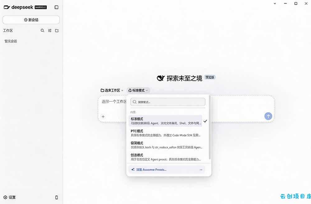Click the mode list vertical scrollbar
This screenshot has height=204, width=311.
pyautogui.click(x=210, y=128)
